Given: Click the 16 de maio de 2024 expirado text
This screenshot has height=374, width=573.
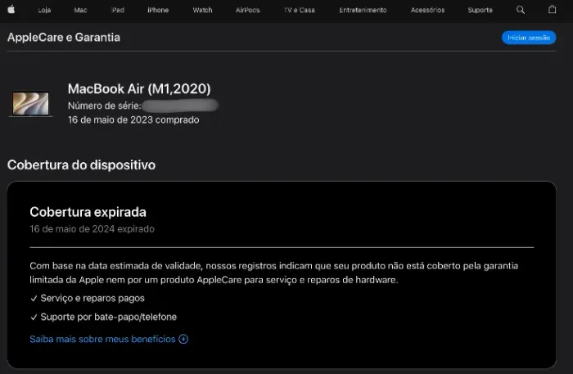Looking at the screenshot, I should click(x=92, y=229).
